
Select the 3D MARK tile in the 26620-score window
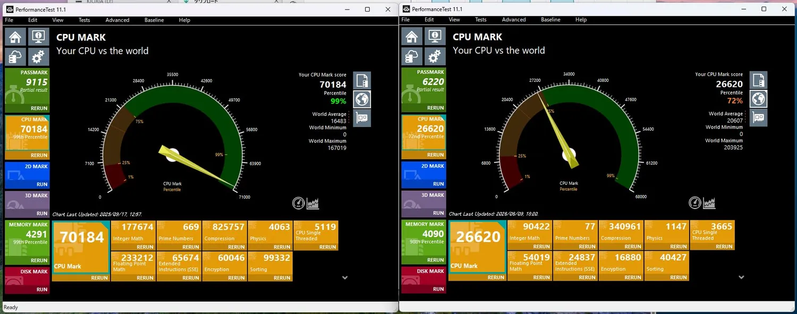[x=423, y=204]
